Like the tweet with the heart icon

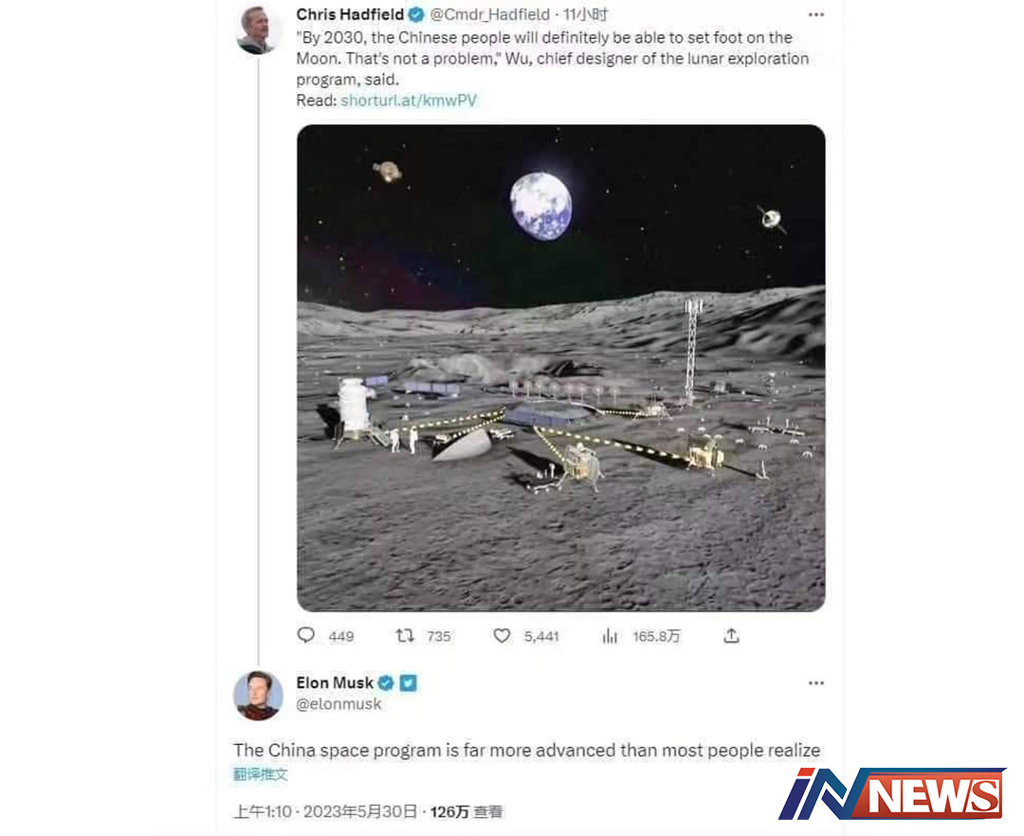502,635
